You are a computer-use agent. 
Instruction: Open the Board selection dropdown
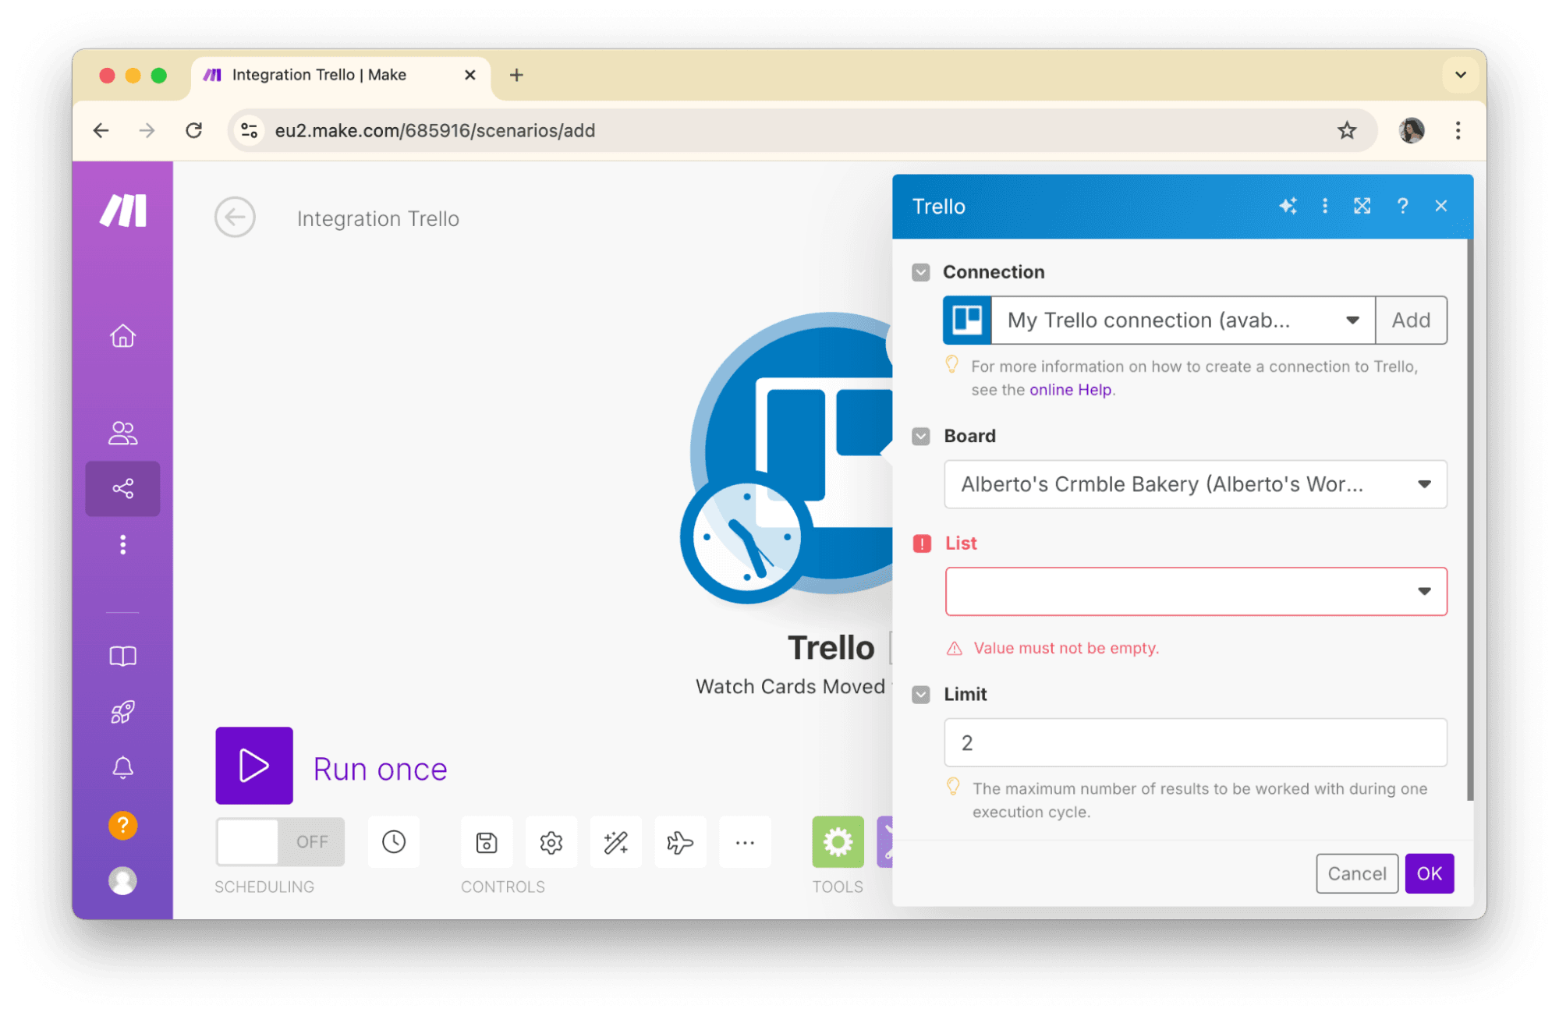[1195, 484]
